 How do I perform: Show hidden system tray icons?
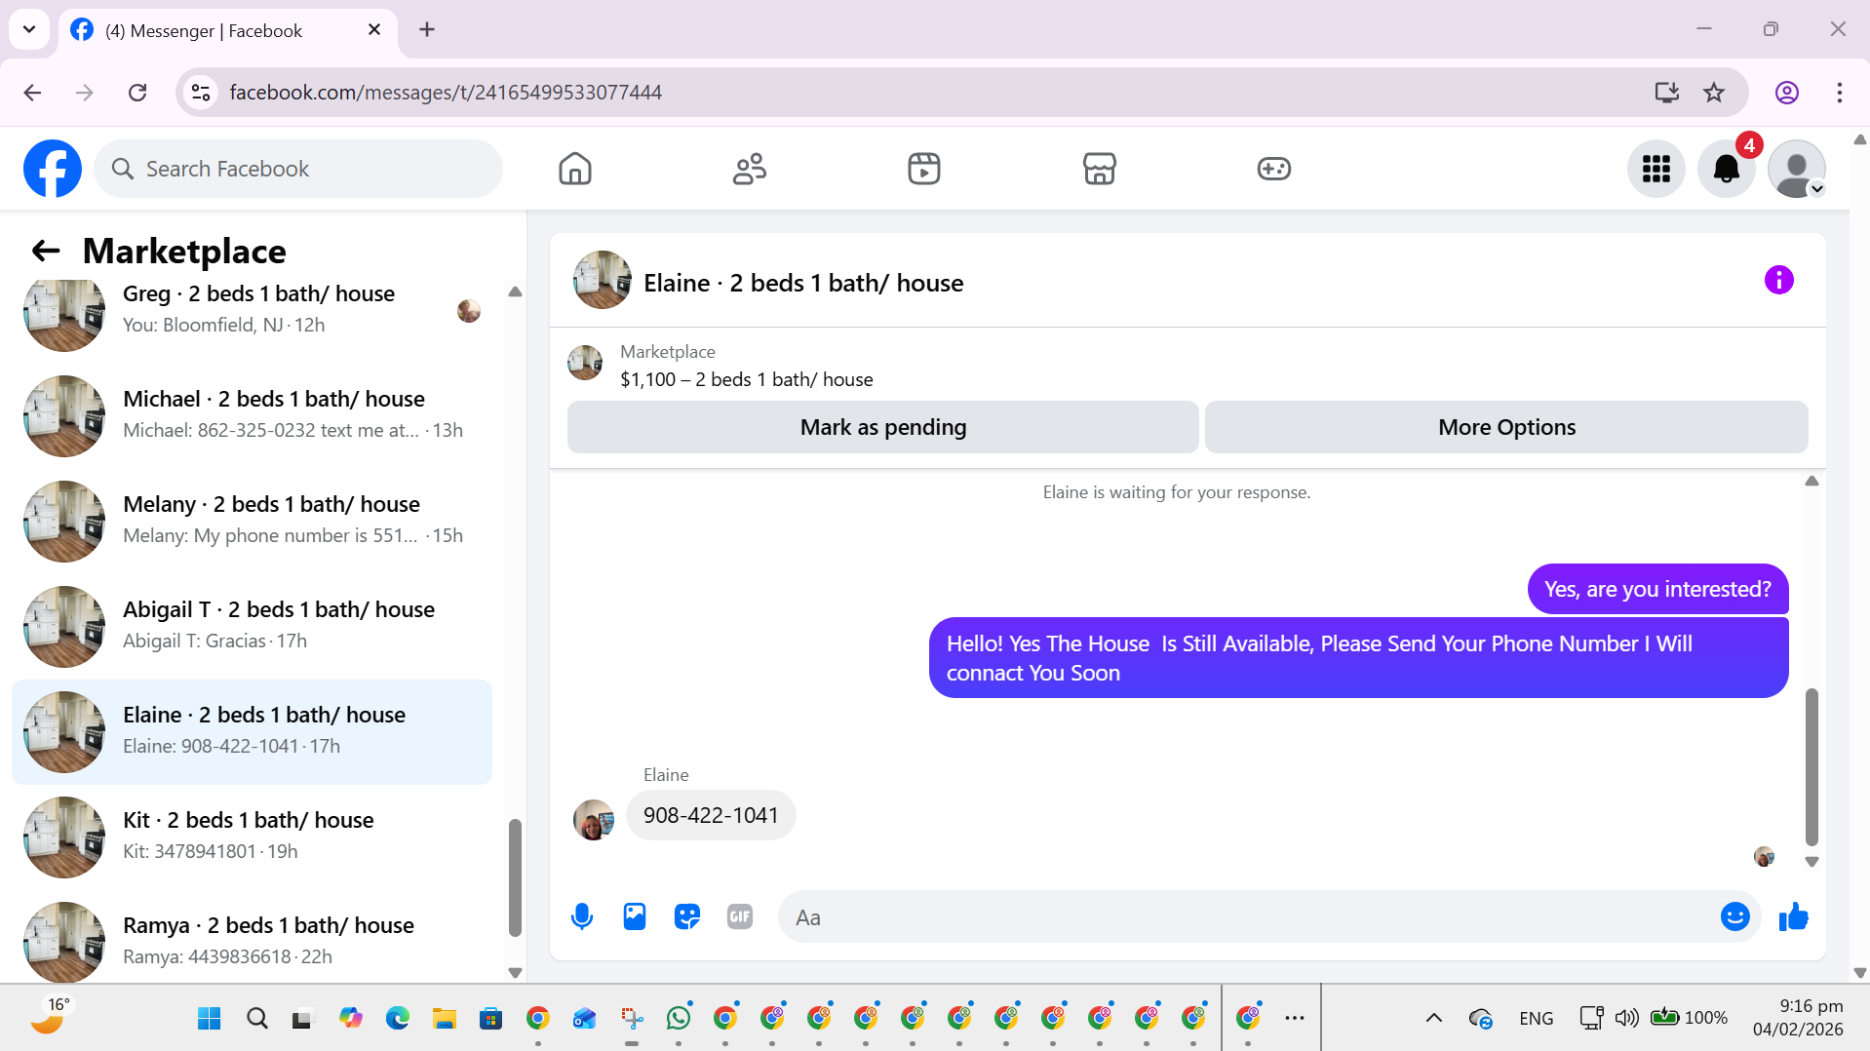pos(1434,1019)
